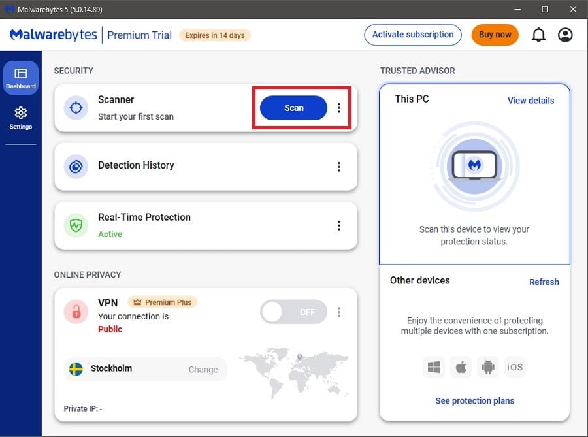The image size is (588, 437).
Task: Refresh the Other devices list
Action: click(544, 282)
